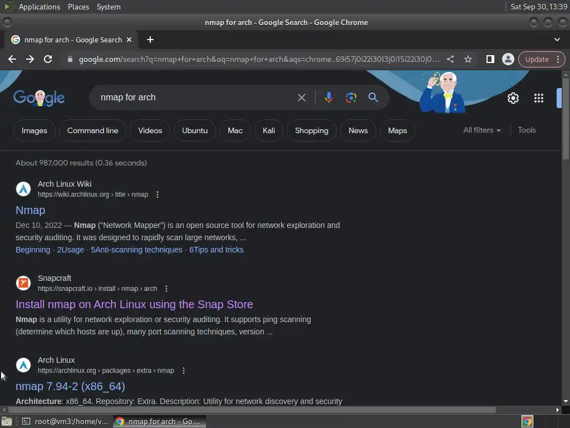Open Chrome side panel

pyautogui.click(x=490, y=59)
